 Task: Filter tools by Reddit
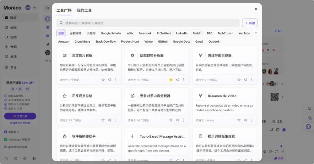(197, 33)
